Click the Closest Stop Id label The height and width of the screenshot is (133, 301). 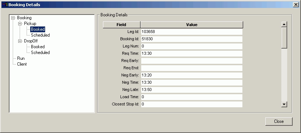pyautogui.click(x=125, y=104)
